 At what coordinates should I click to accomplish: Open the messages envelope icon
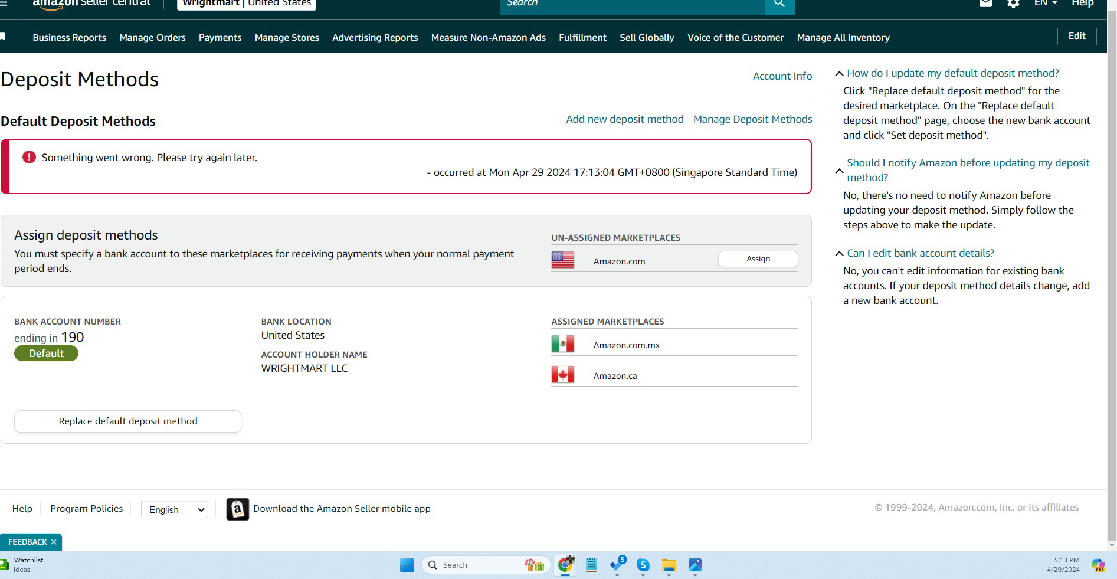pos(985,4)
